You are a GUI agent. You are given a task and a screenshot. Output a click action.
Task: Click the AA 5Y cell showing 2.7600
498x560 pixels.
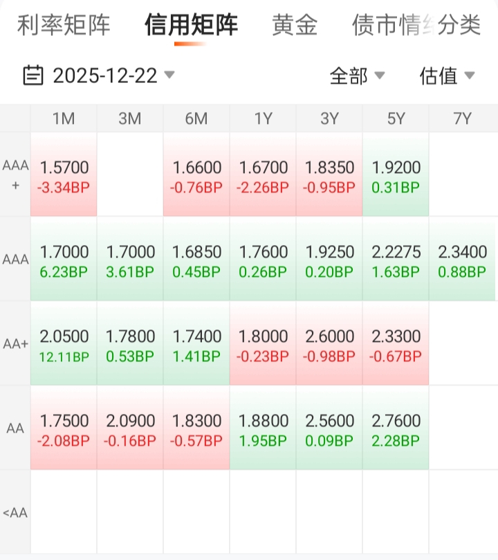pos(396,429)
